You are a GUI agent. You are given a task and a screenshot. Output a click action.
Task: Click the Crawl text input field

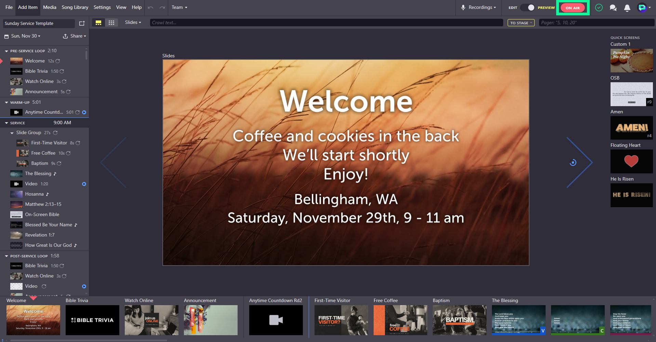click(x=326, y=23)
